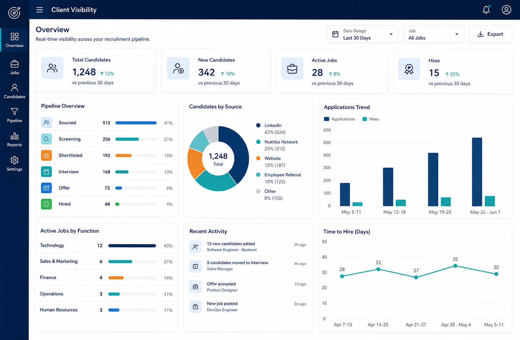Viewport: 520px width, 340px height.
Task: Toggle Employee Referral in source legend
Action: coord(278,178)
